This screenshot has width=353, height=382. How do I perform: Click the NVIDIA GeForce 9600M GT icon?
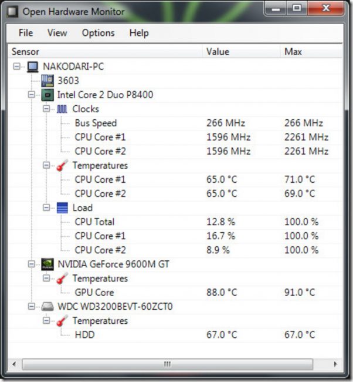[47, 264]
